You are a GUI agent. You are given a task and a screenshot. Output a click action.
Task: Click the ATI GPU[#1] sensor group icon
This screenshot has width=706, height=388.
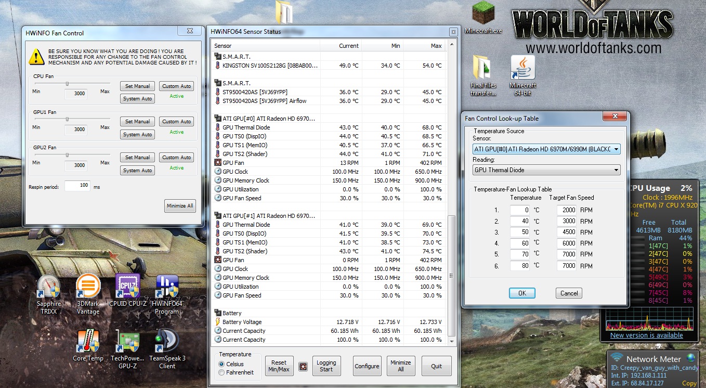(218, 216)
